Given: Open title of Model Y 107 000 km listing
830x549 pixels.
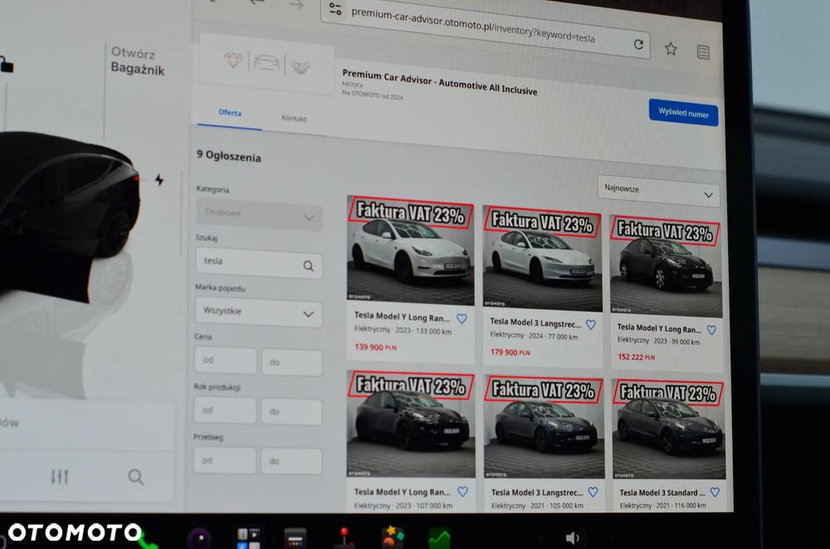Looking at the screenshot, I should pos(403,492).
